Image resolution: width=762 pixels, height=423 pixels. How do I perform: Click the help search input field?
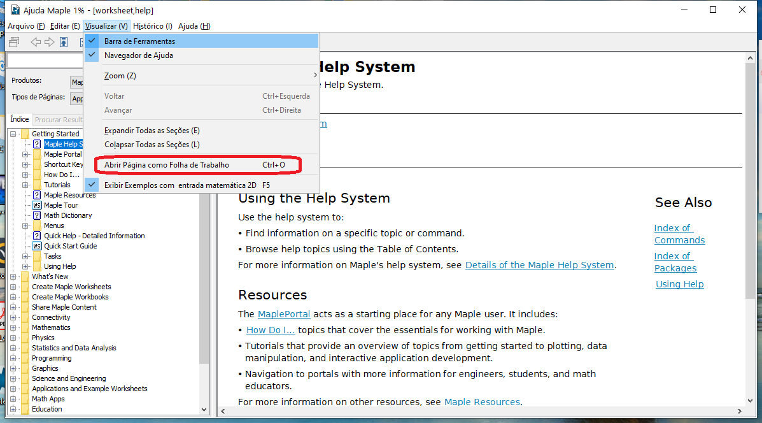(45, 61)
